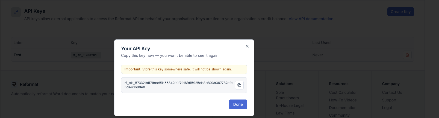Click the Done button
The image size is (439, 118).
tap(238, 104)
